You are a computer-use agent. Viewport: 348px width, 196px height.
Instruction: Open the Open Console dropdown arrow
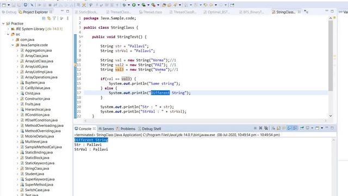(322, 128)
